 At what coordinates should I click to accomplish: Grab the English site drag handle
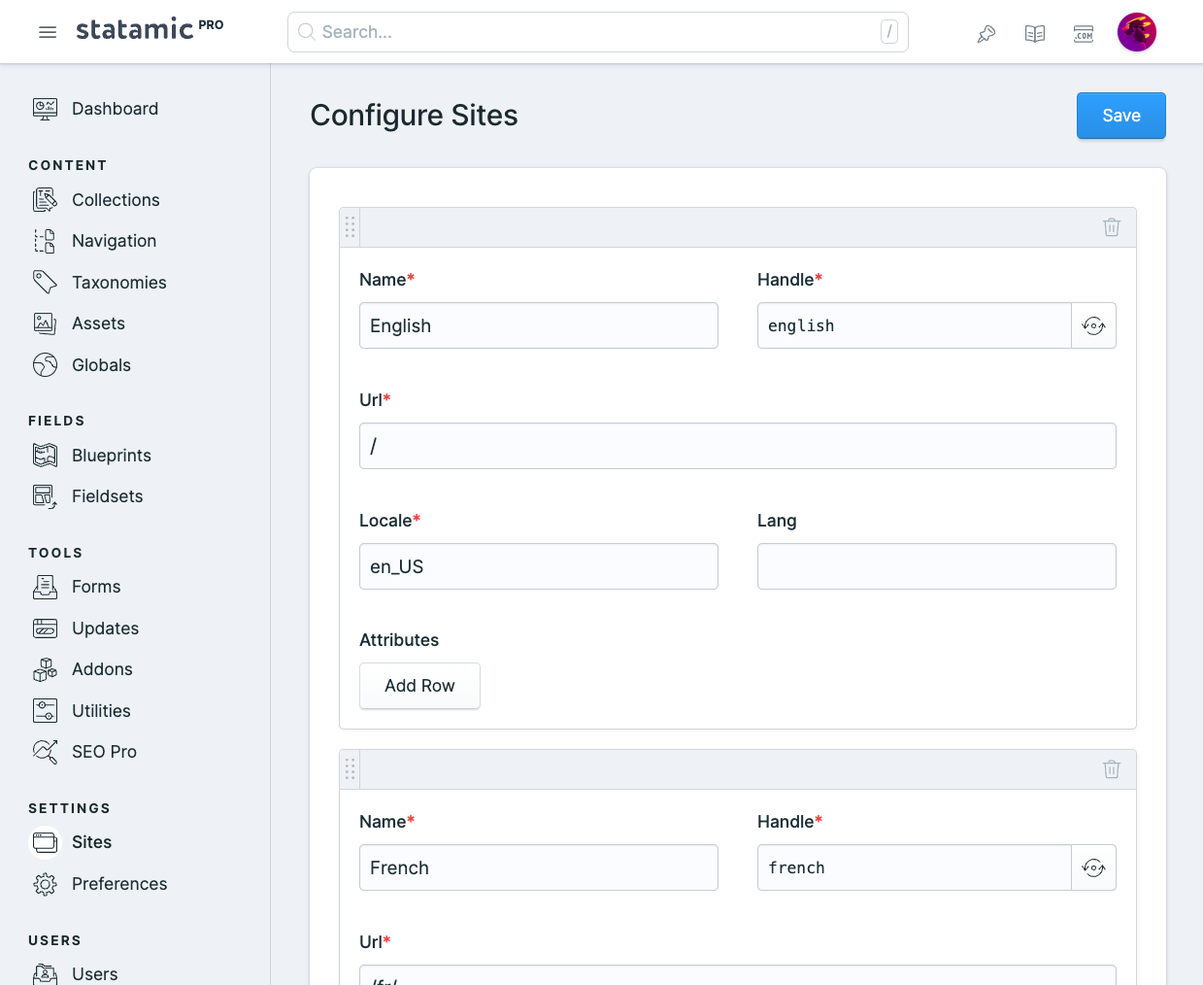pos(351,226)
